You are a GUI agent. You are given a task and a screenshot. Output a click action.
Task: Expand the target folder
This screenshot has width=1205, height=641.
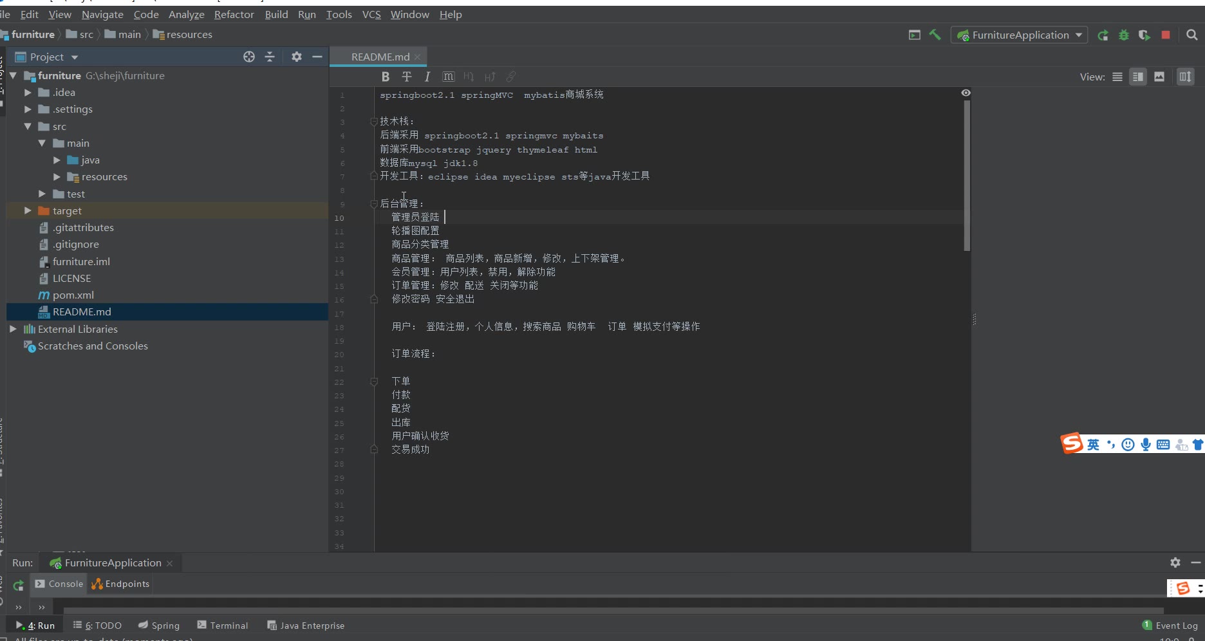click(x=28, y=210)
